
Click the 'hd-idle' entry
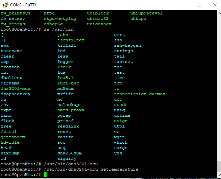pyautogui.click(x=10, y=142)
